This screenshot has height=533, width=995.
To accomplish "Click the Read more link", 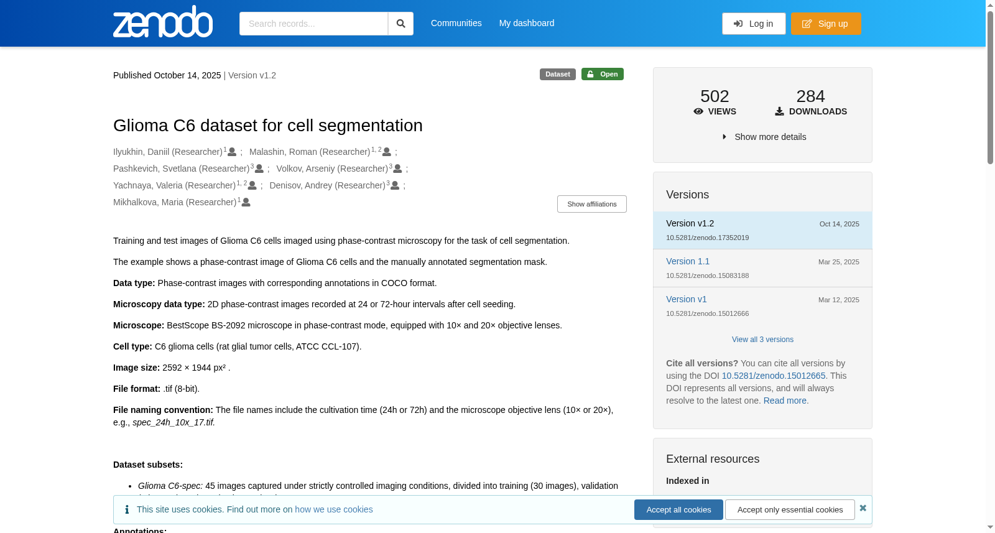I will [785, 401].
